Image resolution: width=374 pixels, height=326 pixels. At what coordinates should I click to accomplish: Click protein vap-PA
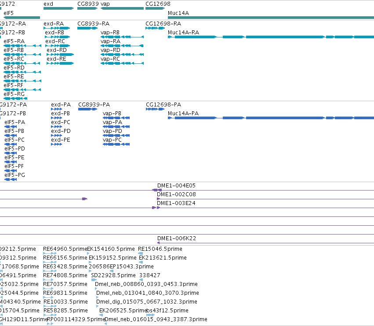point(116,127)
